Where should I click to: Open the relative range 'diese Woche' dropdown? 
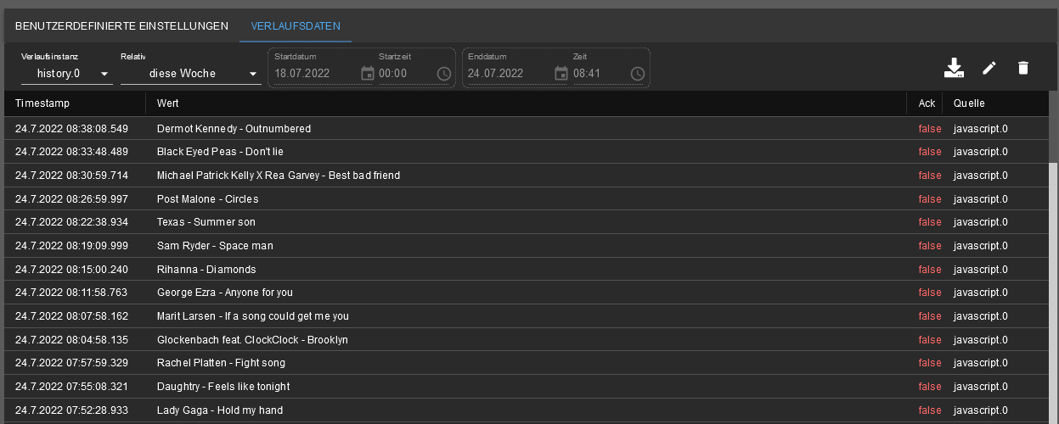tap(190, 74)
